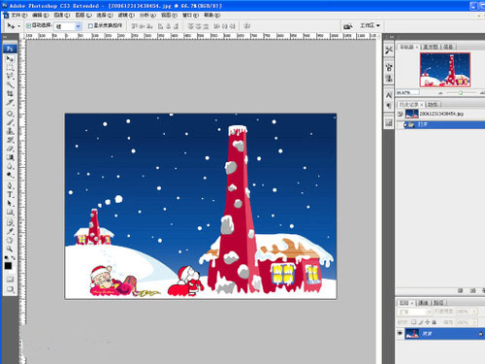
Task: Toggle lock image pixels
Action: 421,322
